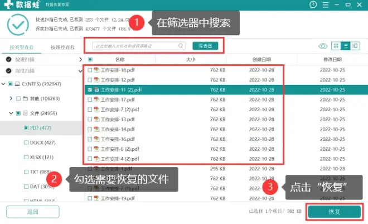This screenshot has width=368, height=224.
Task: Tick the 其他 (106263) checkbox
Action: tap(18, 98)
